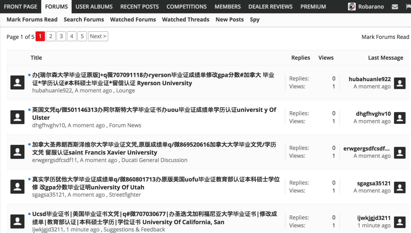The width and height of the screenshot is (411, 233).
Task: Open Suggestions & Feedback forum link
Action: [134, 229]
